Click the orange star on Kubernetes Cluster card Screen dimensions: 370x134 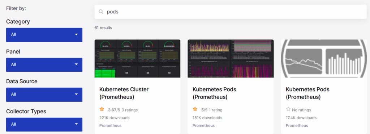(x=102, y=109)
